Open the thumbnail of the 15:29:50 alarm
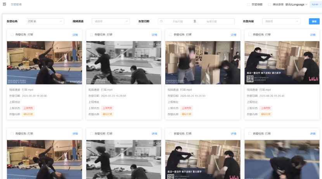 203,62
